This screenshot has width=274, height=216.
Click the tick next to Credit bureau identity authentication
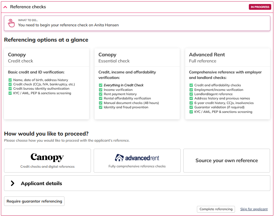click(10, 89)
